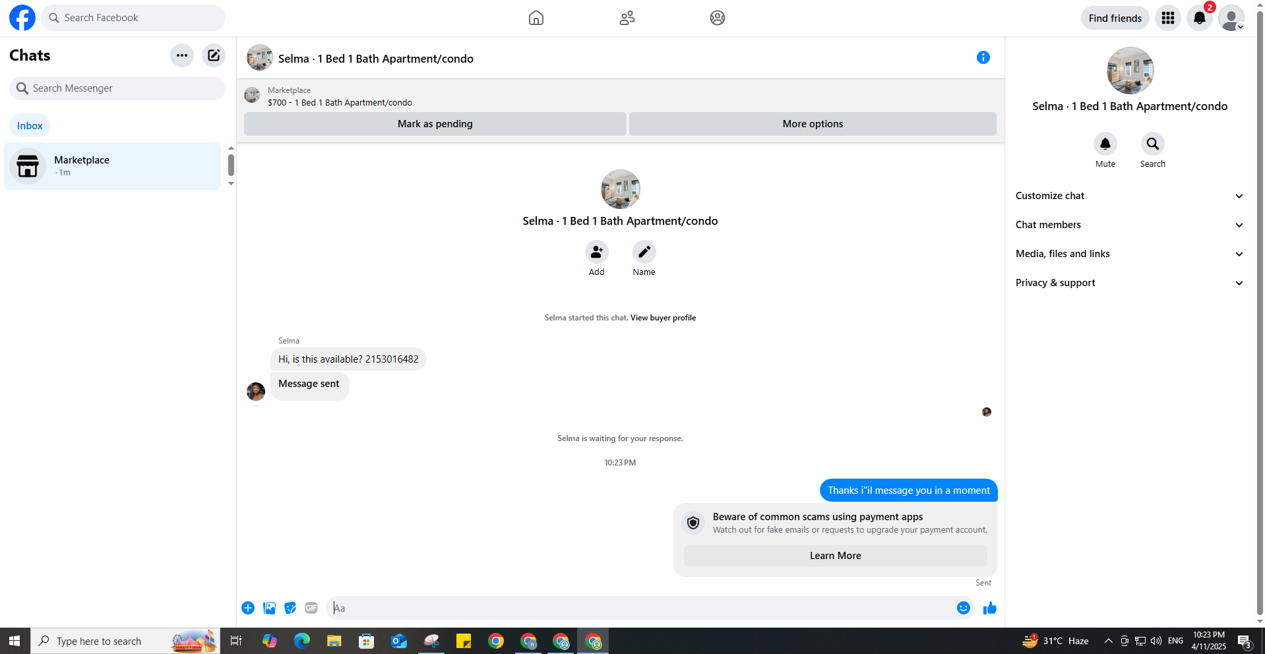Open Sticky Notes from the taskbar
This screenshot has height=654, width=1265.
point(464,641)
